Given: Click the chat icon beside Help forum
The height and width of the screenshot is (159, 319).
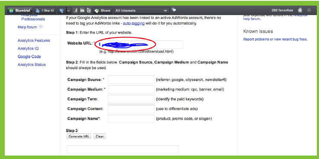Looking at the screenshot, I should pyautogui.click(x=41, y=27).
